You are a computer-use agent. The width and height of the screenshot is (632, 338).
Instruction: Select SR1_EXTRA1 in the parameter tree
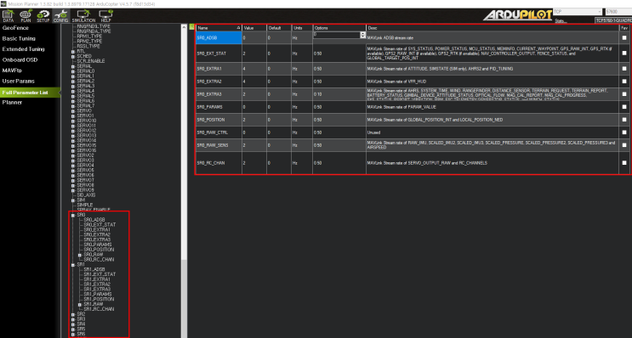point(97,279)
